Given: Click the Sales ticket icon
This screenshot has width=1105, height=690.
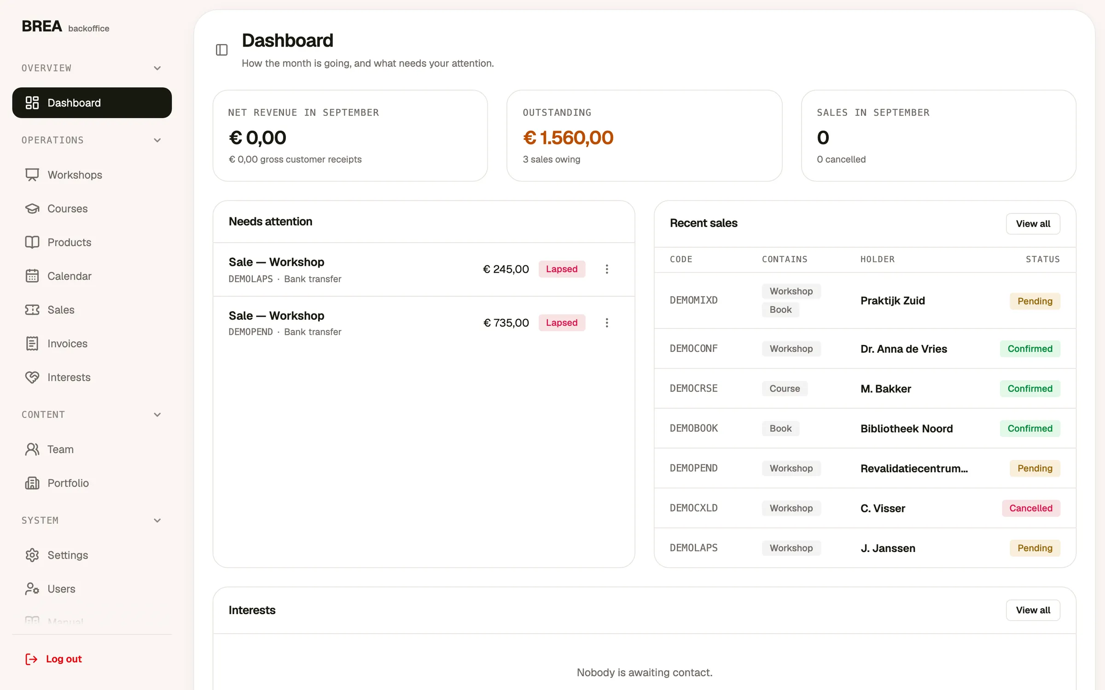Looking at the screenshot, I should tap(32, 310).
